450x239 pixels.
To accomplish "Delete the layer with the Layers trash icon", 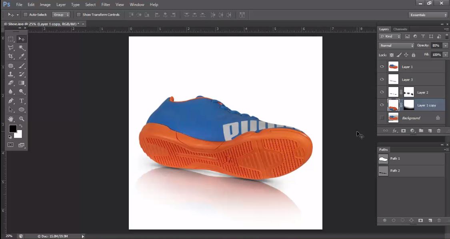I will tap(438, 131).
